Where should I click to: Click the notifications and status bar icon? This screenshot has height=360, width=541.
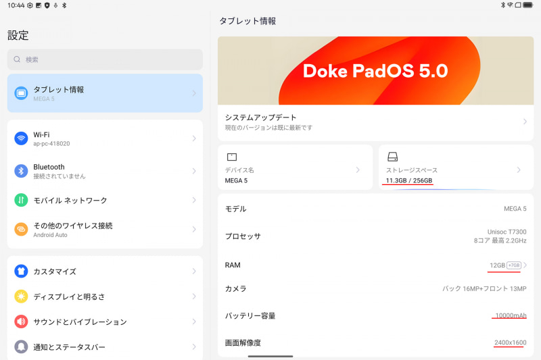click(21, 346)
